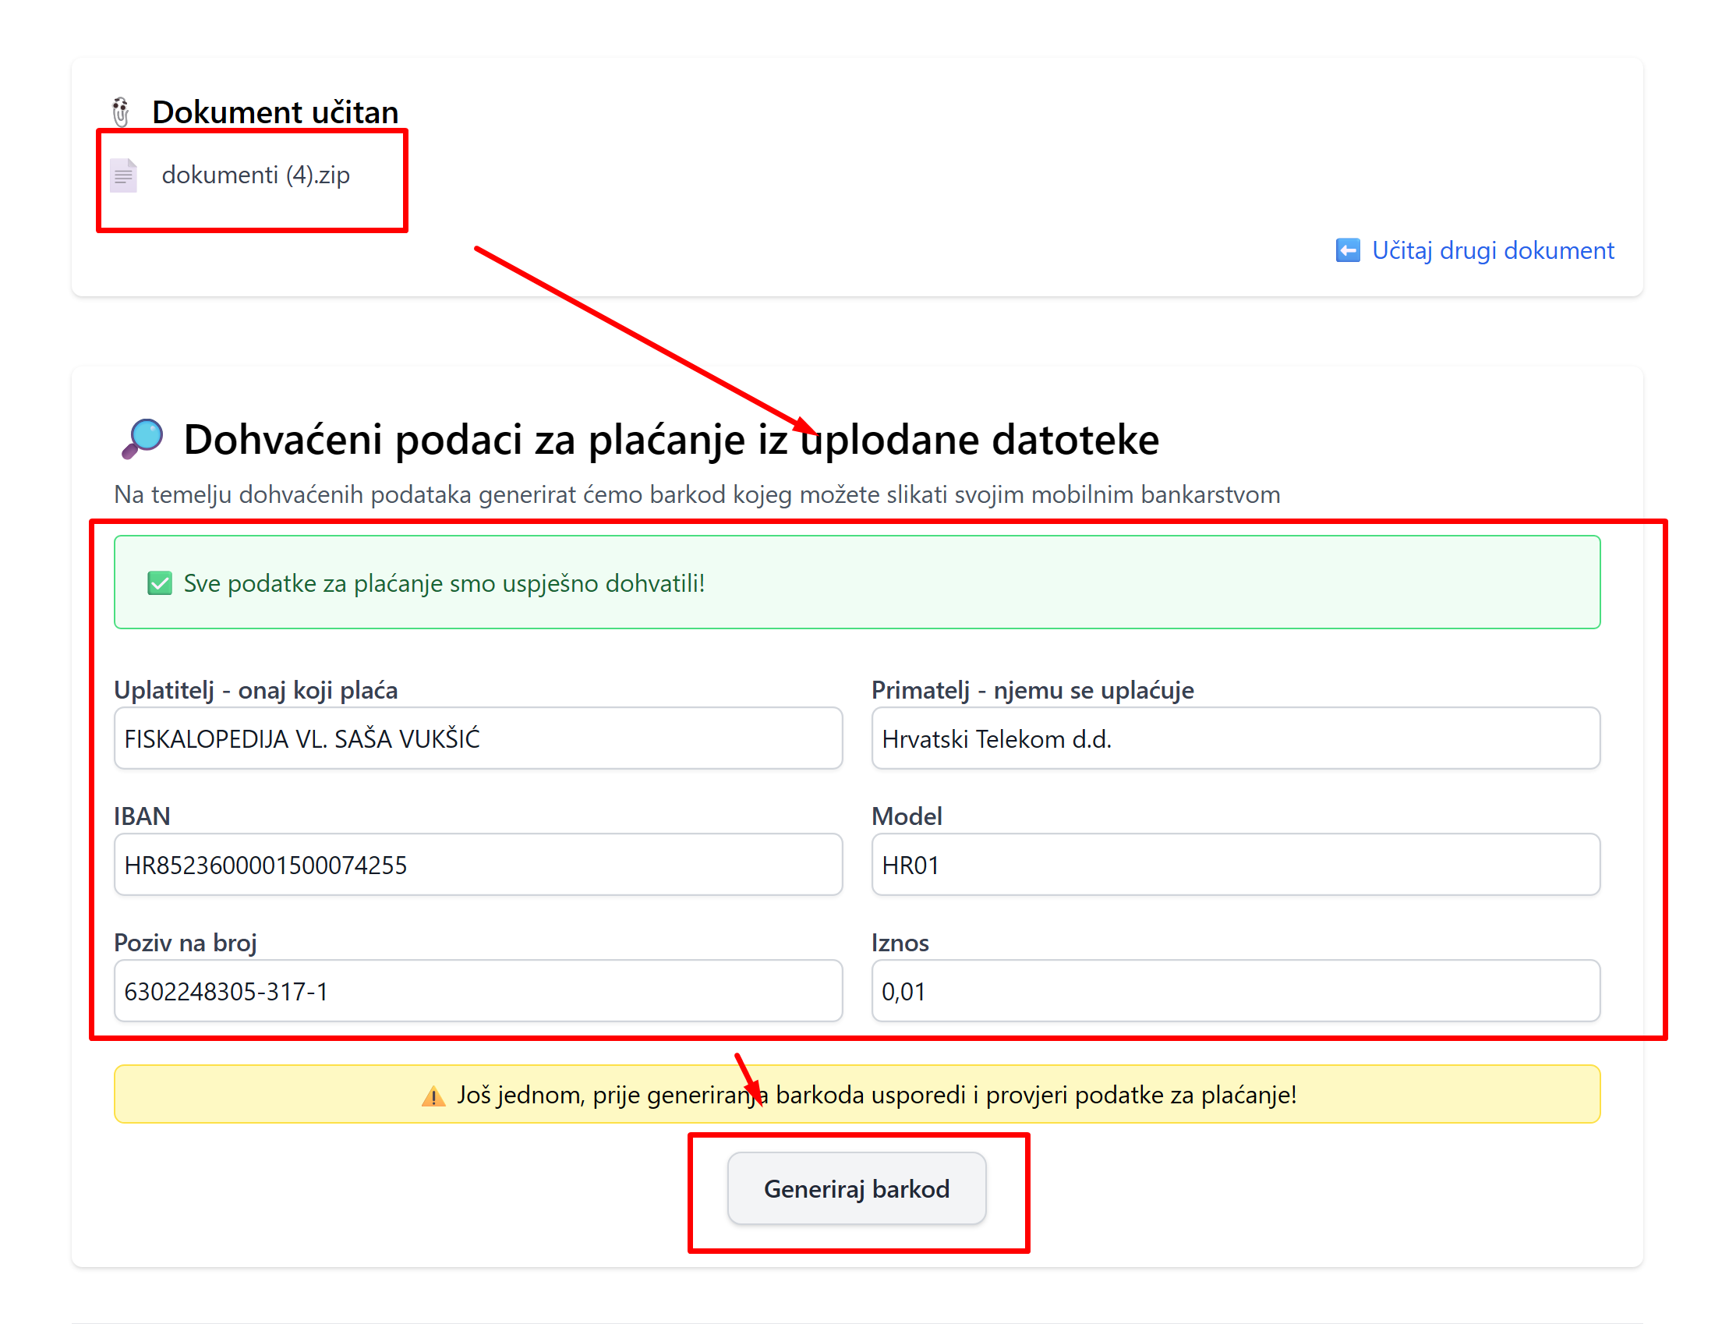Screen dimensions: 1729x1324
Task: Click the Iznos amount field
Action: [1235, 990]
